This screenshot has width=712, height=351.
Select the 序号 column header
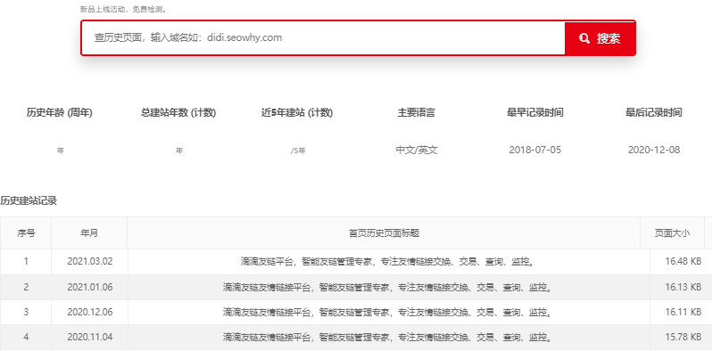pos(26,233)
